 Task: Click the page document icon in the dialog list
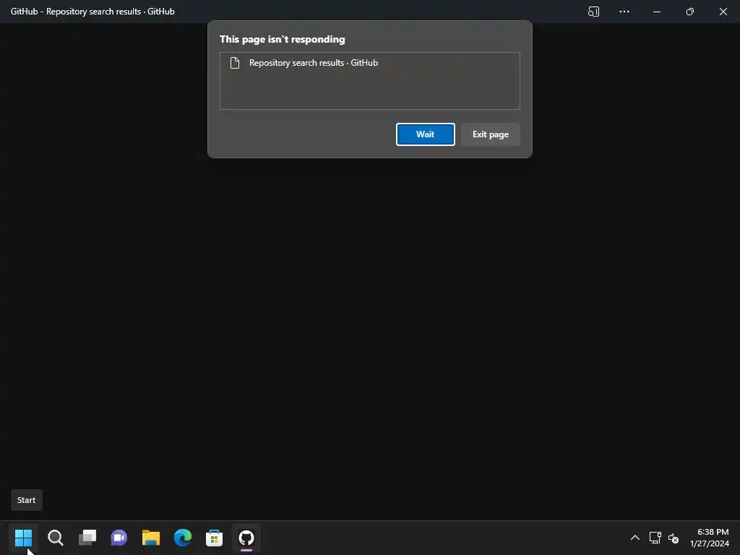235,63
